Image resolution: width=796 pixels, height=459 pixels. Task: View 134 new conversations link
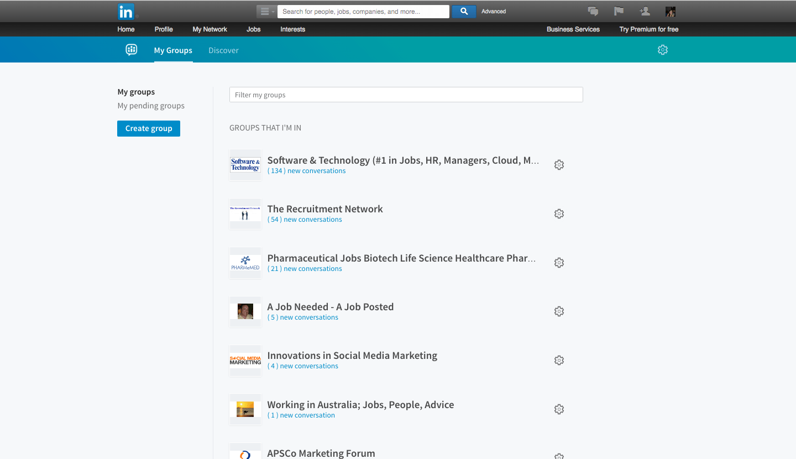(x=307, y=171)
